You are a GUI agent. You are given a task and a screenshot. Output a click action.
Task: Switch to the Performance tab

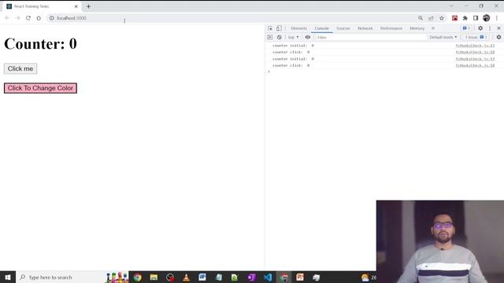point(391,28)
